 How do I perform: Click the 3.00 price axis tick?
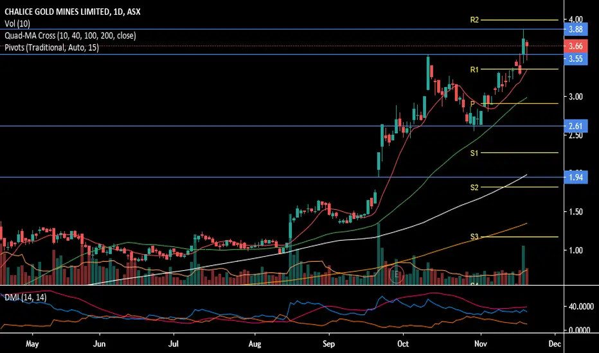576,96
